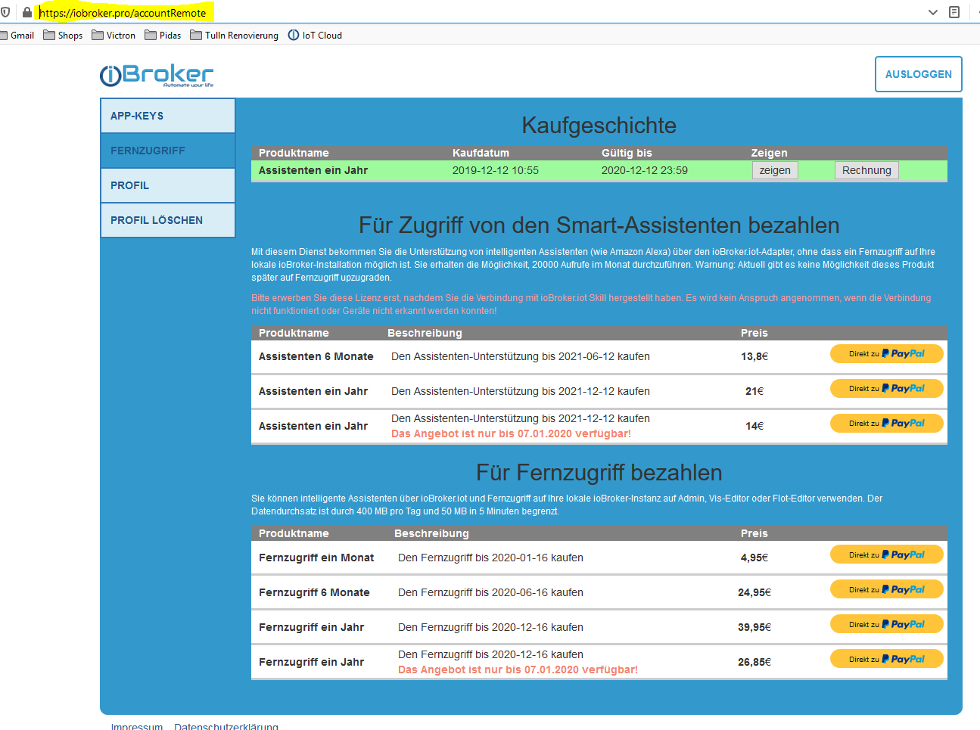The width and height of the screenshot is (980, 730).
Task: Click the Kaufgeschichte heading
Action: (599, 126)
